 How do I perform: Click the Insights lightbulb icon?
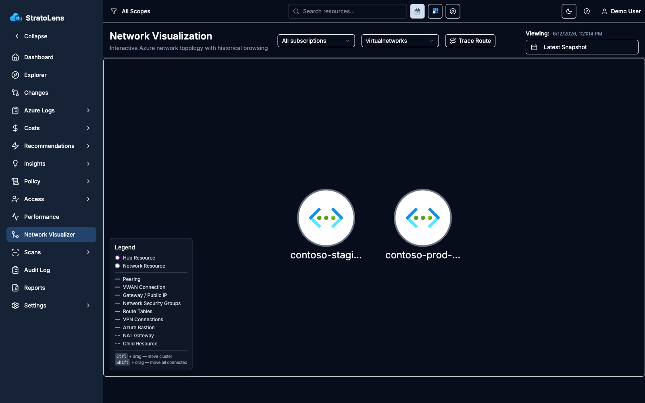(15, 164)
